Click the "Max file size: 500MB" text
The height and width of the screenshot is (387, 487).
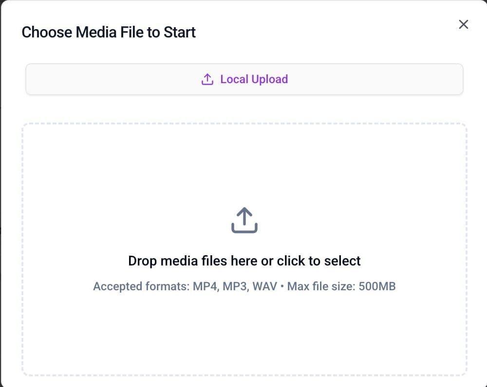coord(341,286)
